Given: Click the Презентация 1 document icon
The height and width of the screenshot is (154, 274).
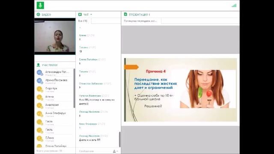Looking at the screenshot, I should point(125,14).
